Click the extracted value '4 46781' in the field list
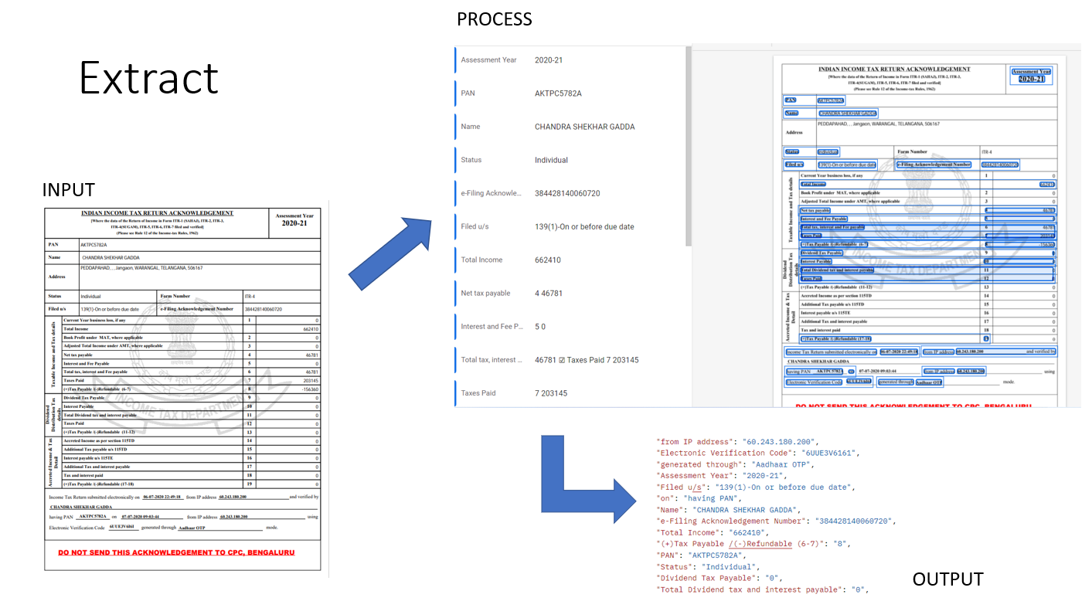Image resolution: width=1092 pixels, height=608 pixels. [x=549, y=293]
